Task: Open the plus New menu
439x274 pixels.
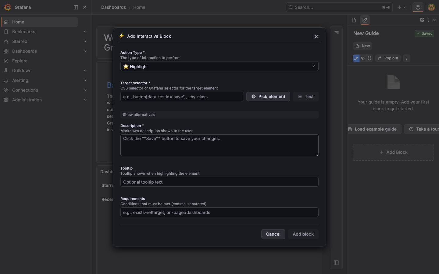Action: point(402,7)
